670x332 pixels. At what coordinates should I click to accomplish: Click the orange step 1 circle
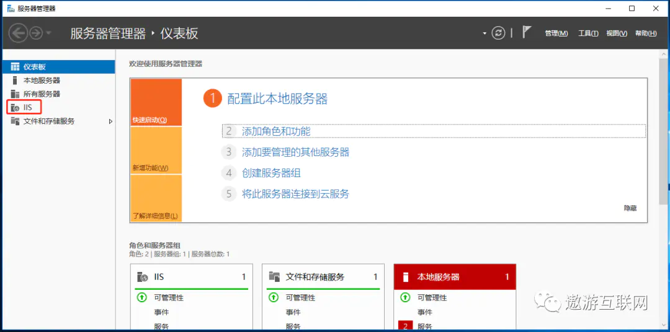213,98
